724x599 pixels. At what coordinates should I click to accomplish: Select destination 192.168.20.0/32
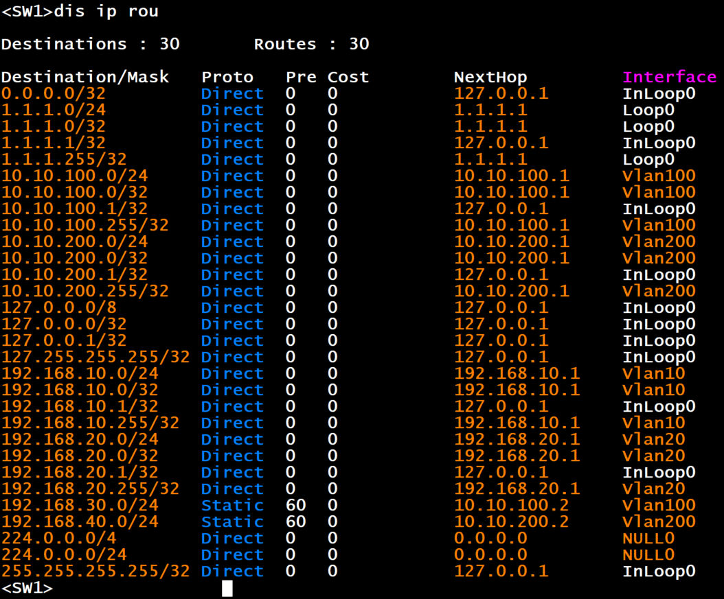(x=80, y=456)
